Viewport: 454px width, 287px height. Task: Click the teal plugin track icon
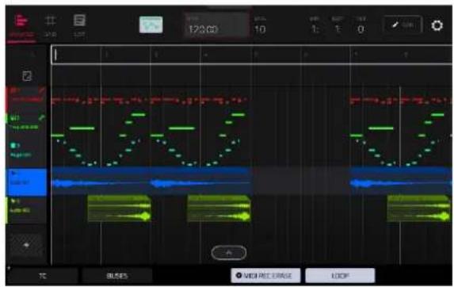(x=13, y=145)
